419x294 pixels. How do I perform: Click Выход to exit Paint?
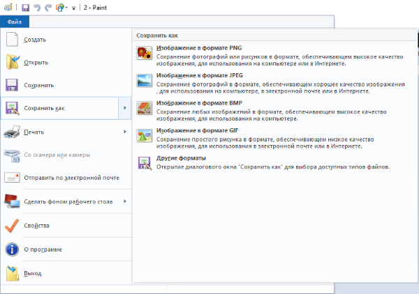[33, 272]
